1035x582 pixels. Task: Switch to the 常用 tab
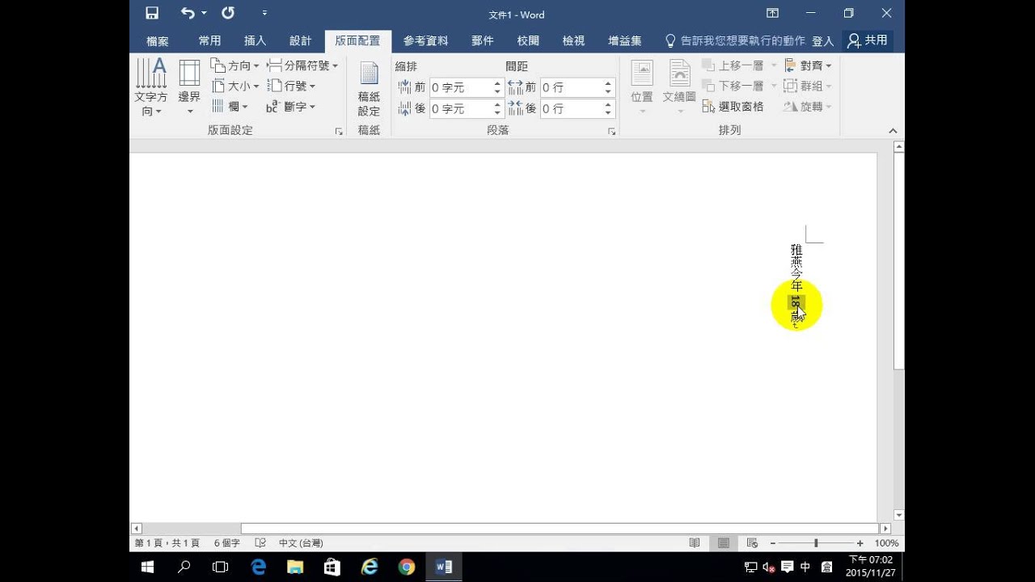click(x=209, y=41)
